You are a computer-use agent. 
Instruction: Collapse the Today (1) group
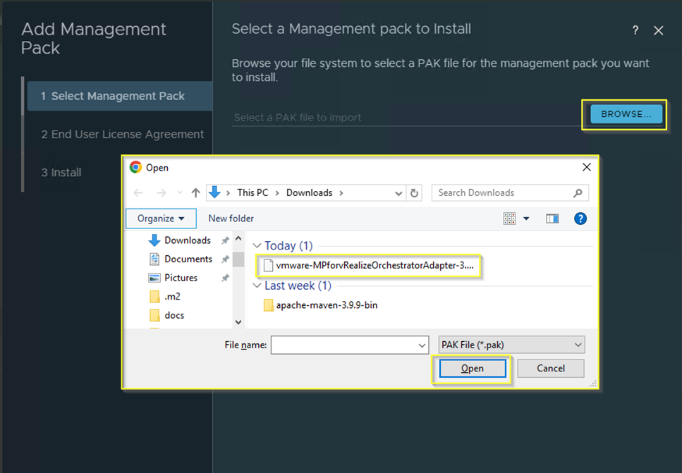click(257, 245)
